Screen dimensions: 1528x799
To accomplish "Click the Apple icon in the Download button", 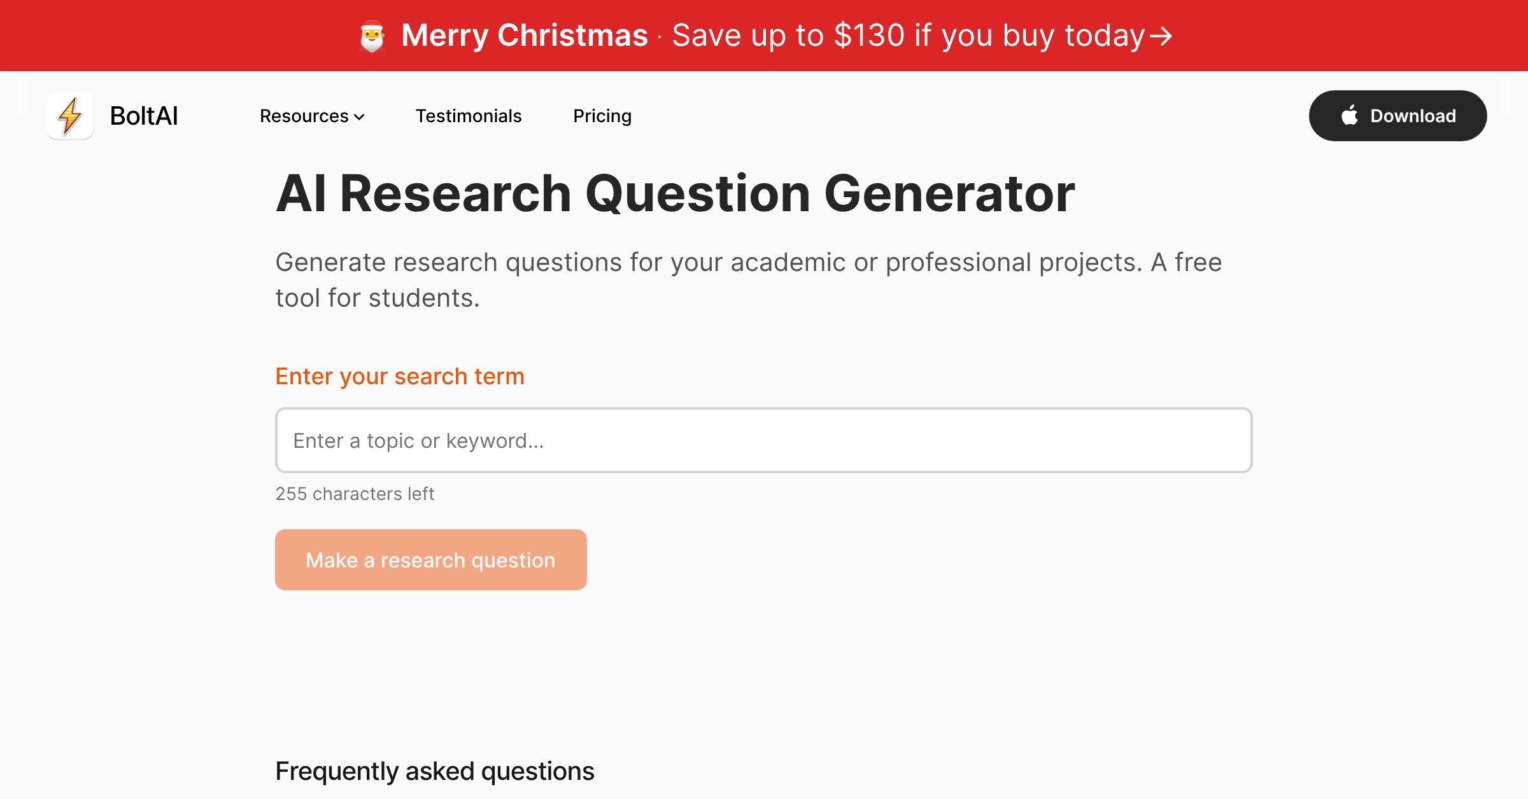I will 1351,115.
